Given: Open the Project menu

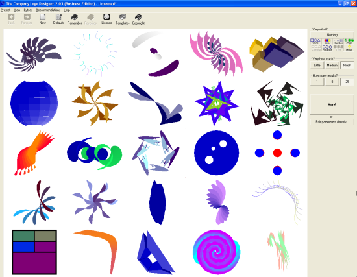Looking at the screenshot, I should coord(5,10).
